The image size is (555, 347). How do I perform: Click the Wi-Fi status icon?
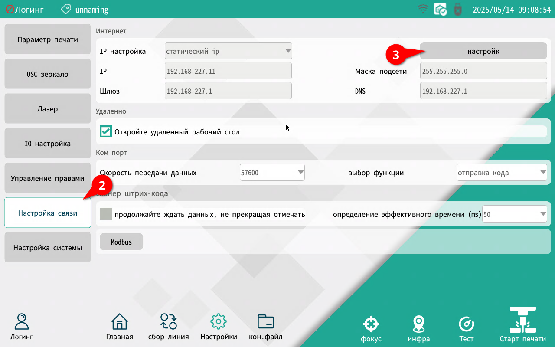[x=423, y=9]
